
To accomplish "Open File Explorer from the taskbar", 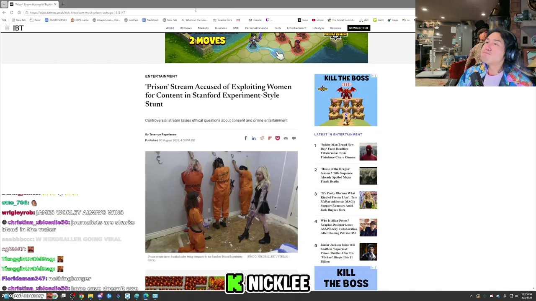I will pyautogui.click(x=90, y=296).
